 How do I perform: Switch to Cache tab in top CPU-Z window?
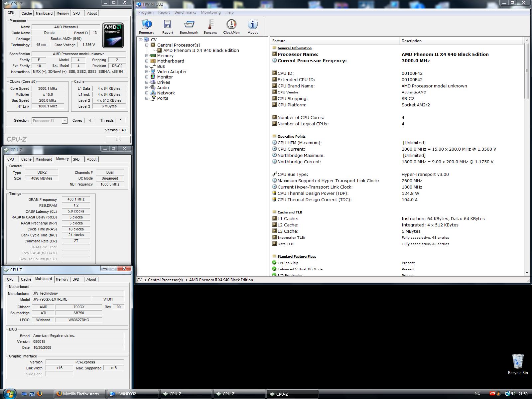point(27,13)
